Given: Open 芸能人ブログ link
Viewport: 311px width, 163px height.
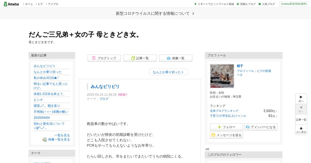Looking at the screenshot, I should [x=248, y=4].
